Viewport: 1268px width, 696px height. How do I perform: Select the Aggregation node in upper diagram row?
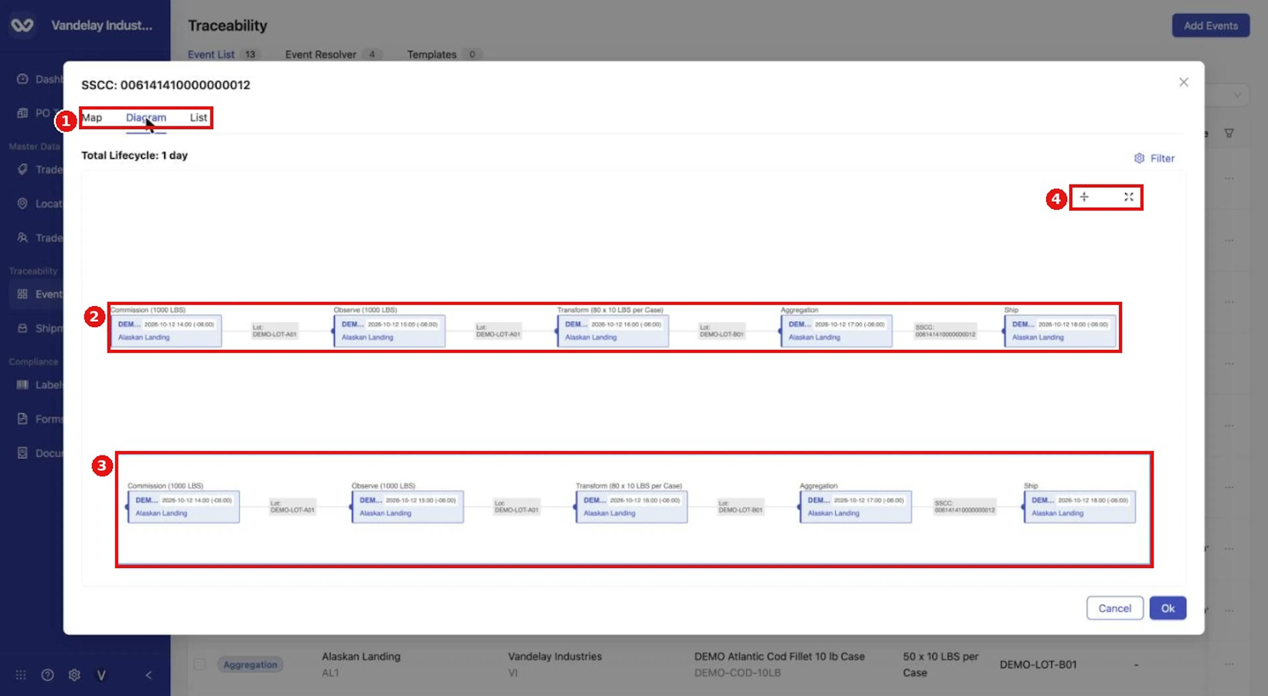coord(836,331)
